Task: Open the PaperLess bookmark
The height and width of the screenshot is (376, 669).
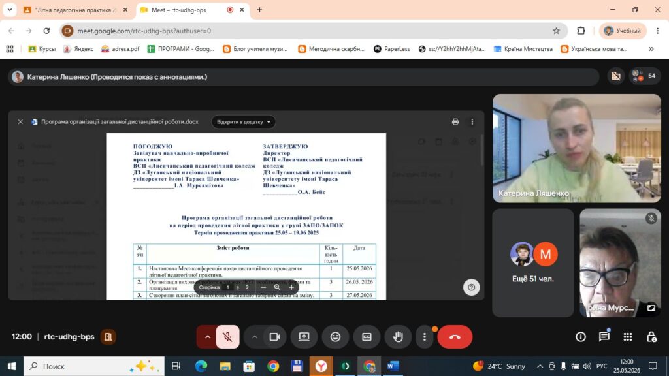Action: [392, 49]
